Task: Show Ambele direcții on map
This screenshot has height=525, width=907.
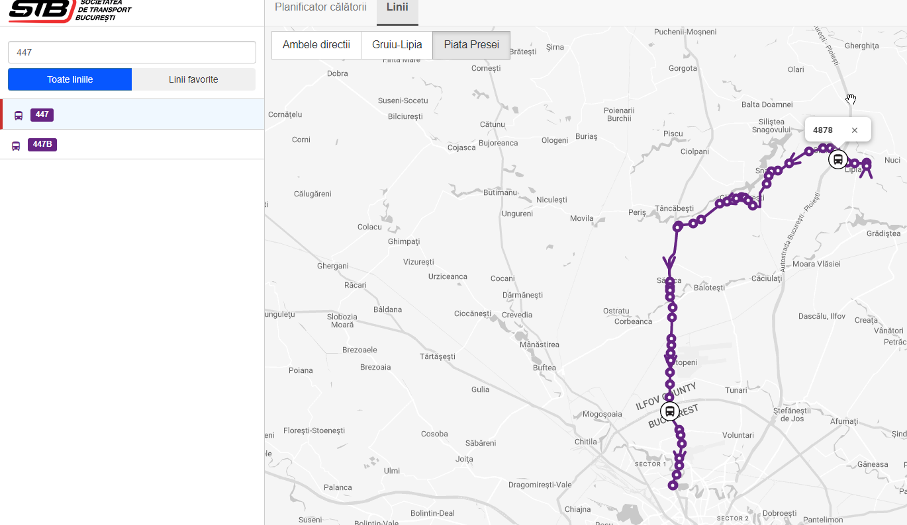Action: [316, 45]
